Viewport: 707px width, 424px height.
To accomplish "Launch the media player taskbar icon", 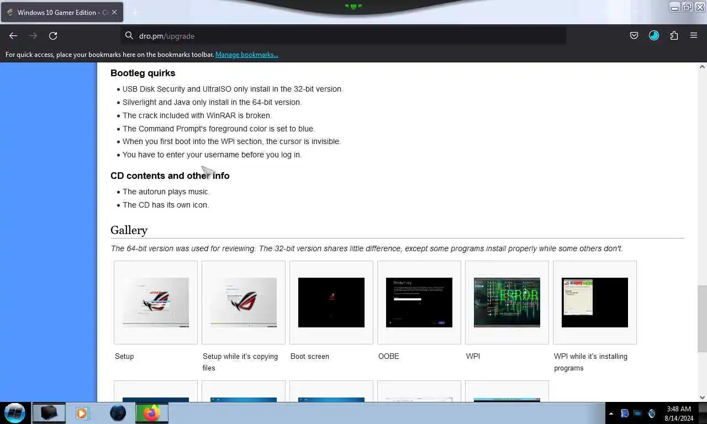I will 82,413.
